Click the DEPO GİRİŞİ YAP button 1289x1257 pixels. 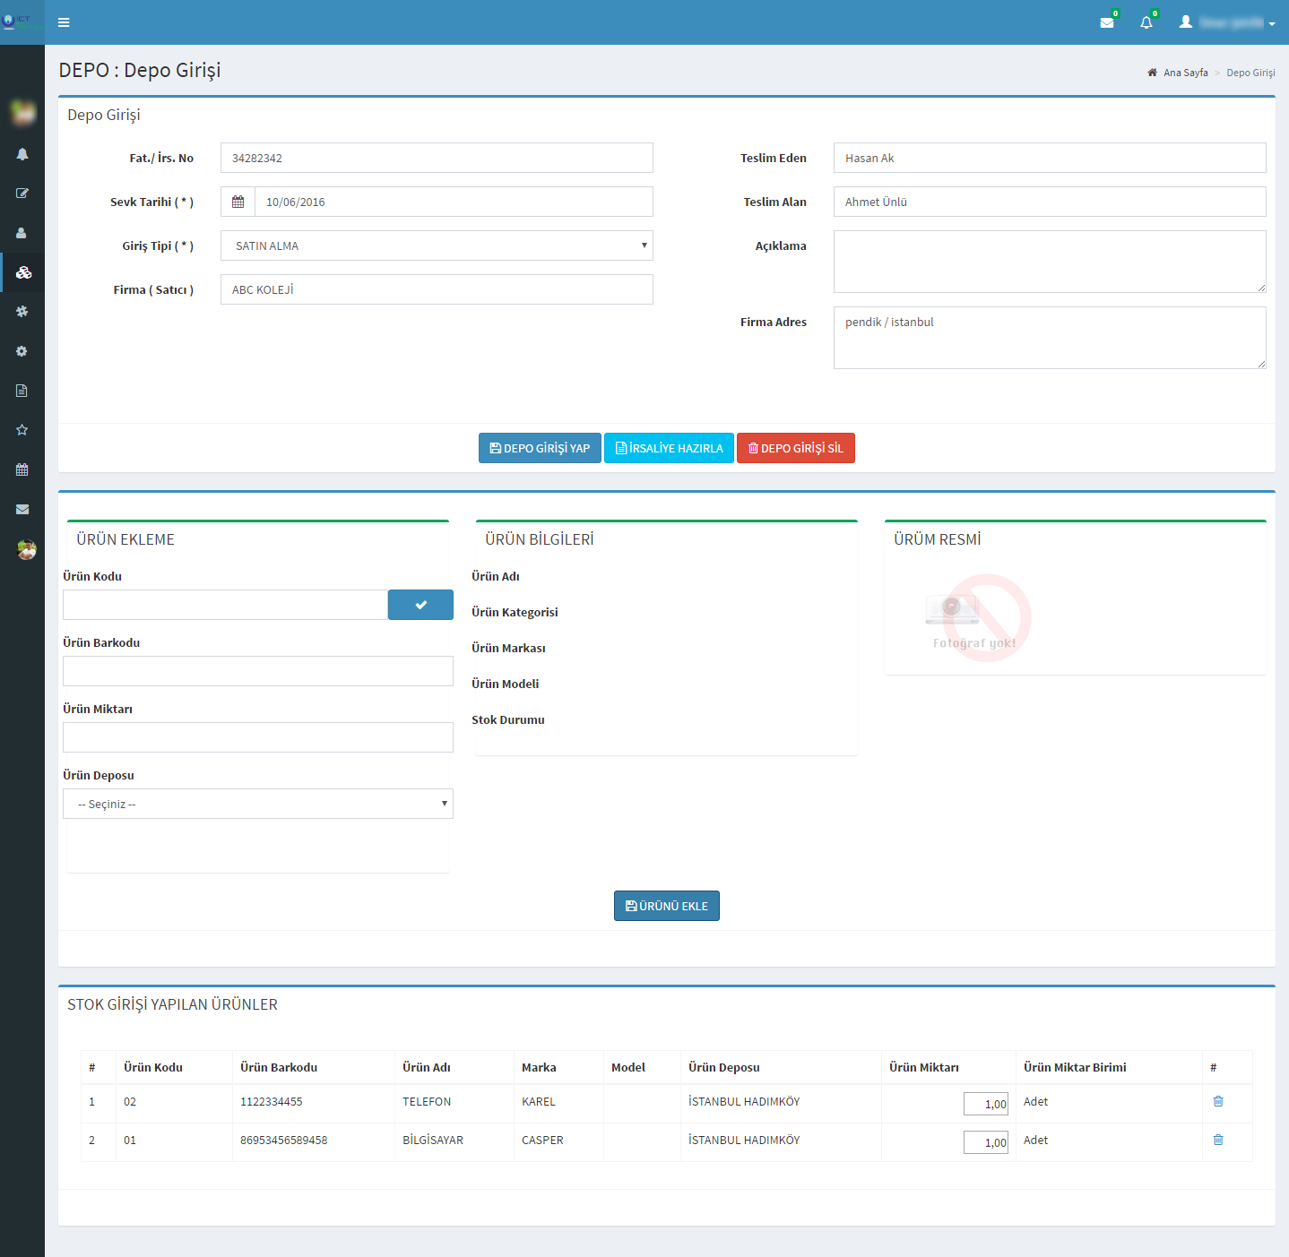540,448
